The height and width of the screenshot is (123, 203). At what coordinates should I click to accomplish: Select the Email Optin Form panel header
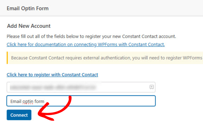(x=28, y=8)
